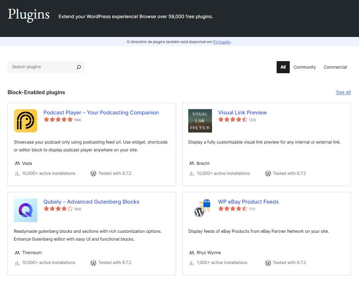The height and width of the screenshot is (296, 359).
Task: Click Tested with 6.7.2 in Podcast Player card
Action: [x=115, y=173]
